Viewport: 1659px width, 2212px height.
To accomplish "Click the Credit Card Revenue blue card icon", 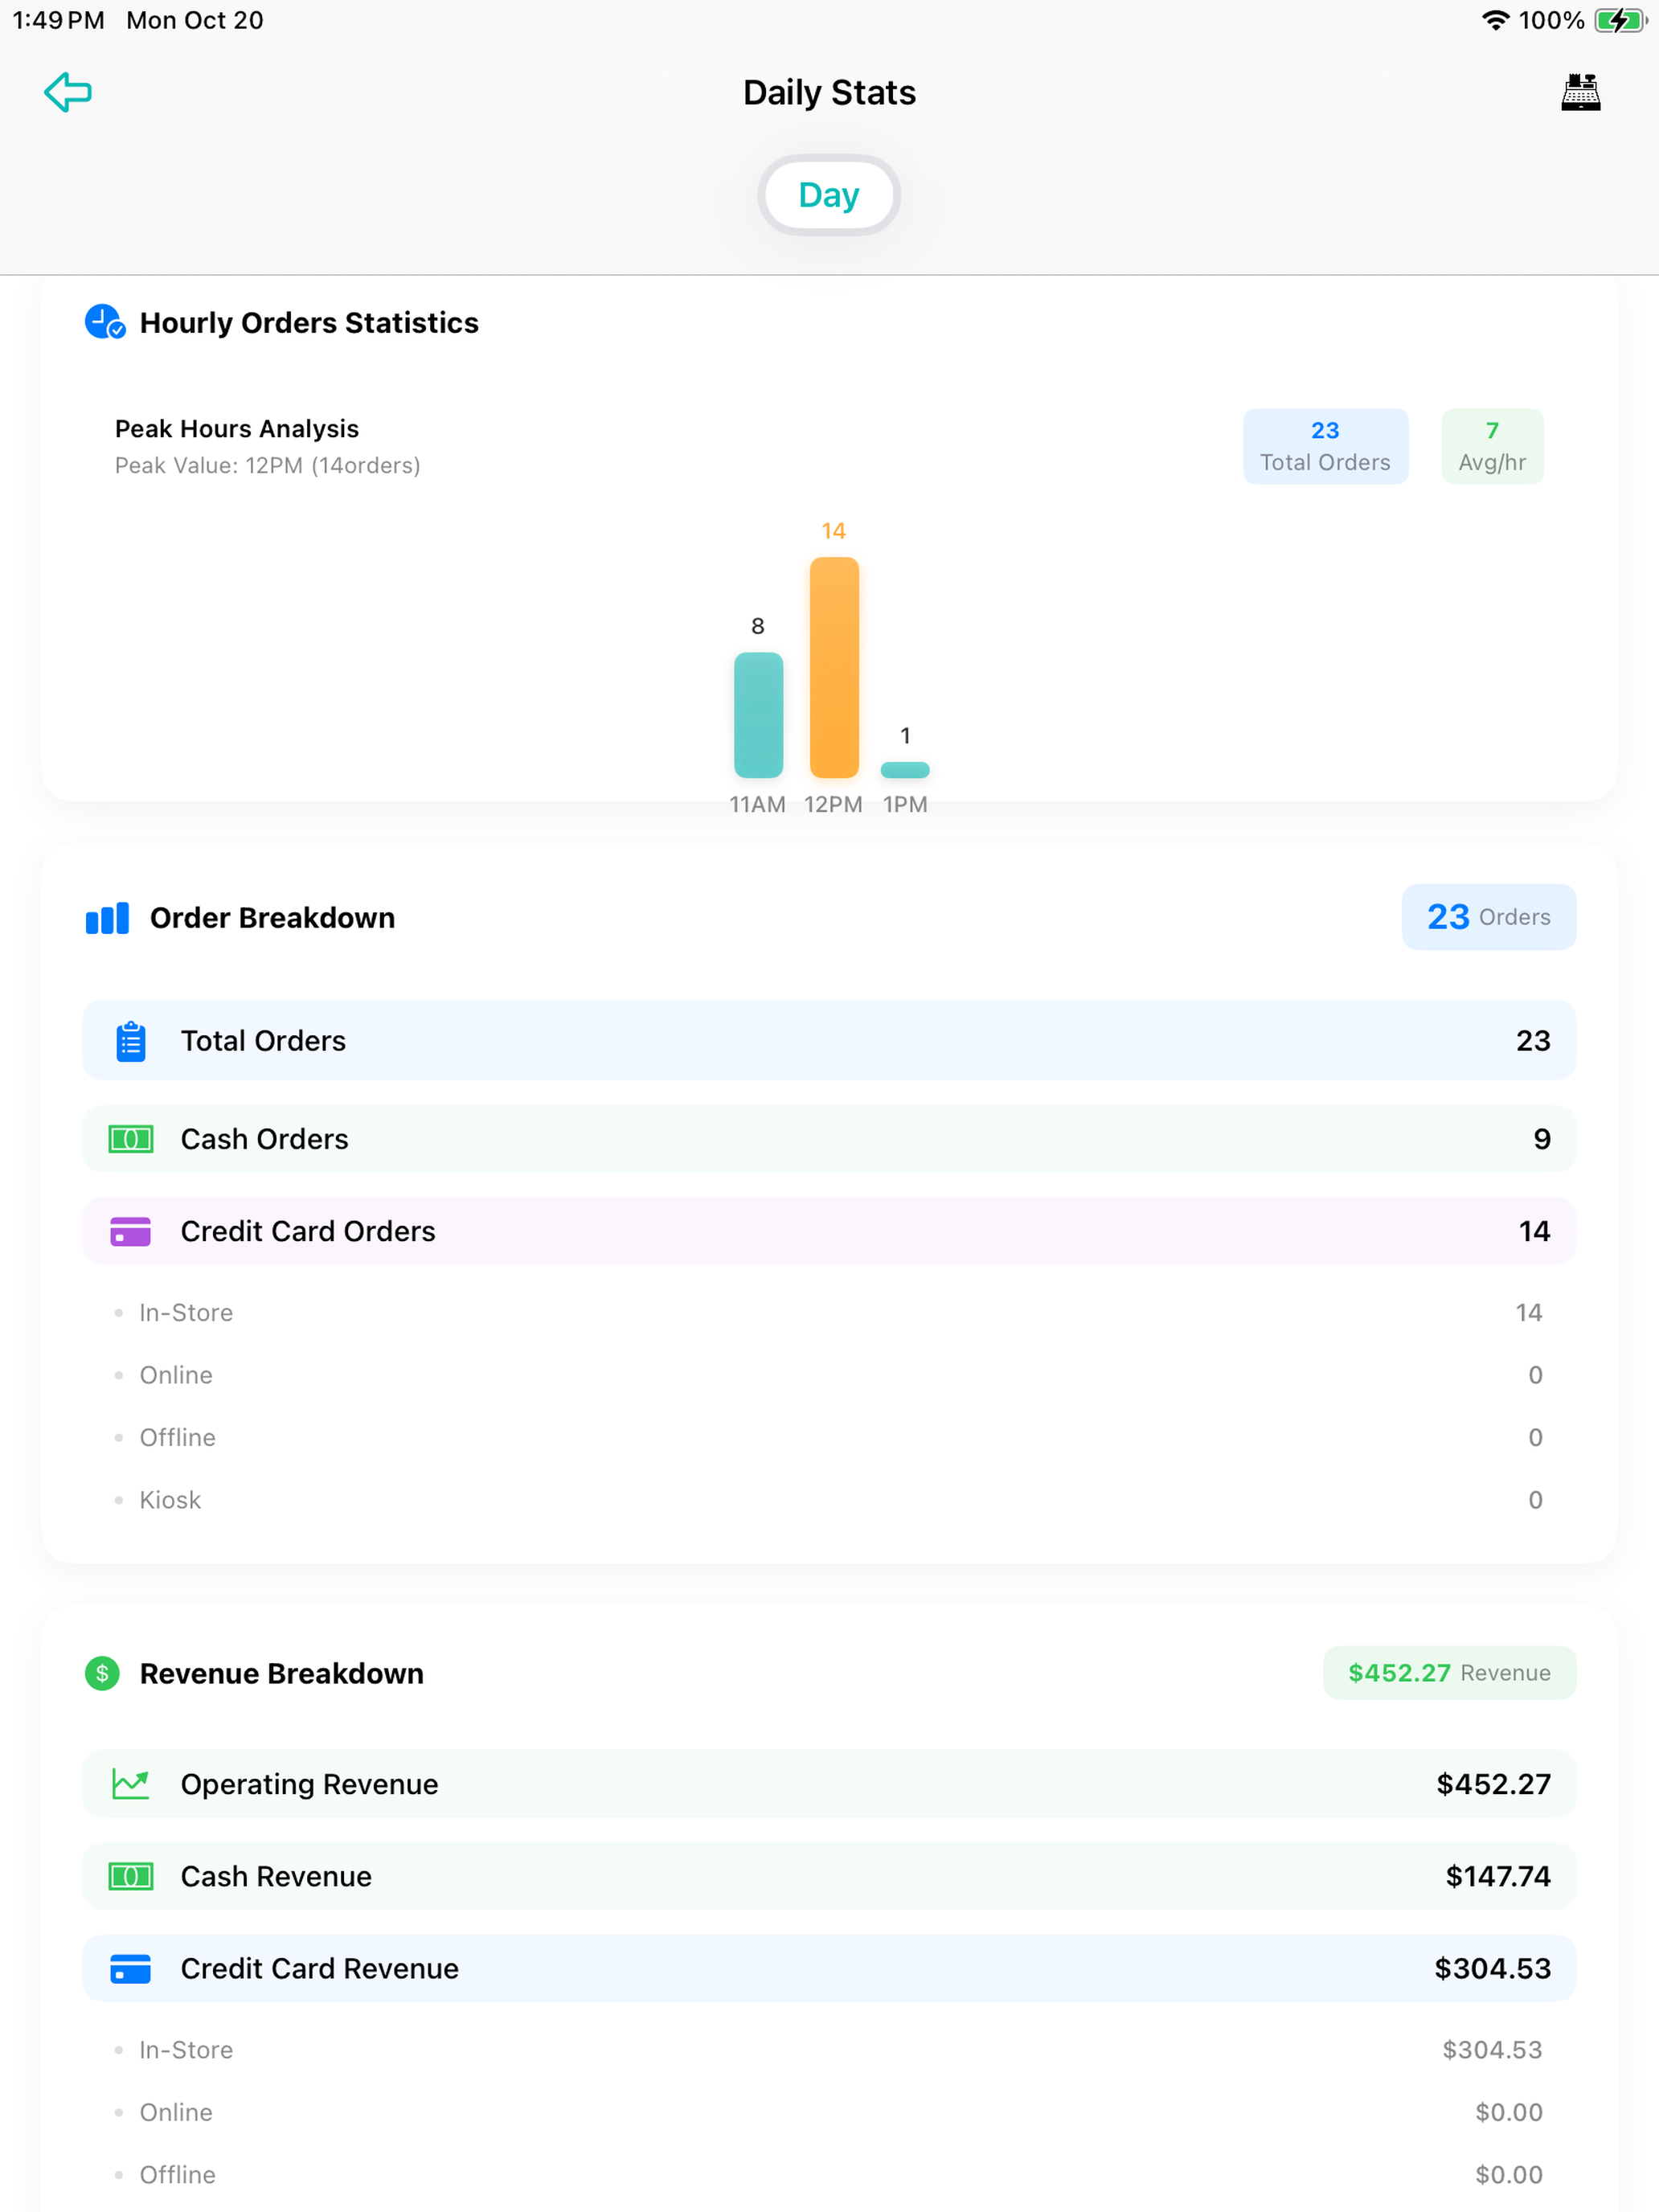I will pos(131,1968).
